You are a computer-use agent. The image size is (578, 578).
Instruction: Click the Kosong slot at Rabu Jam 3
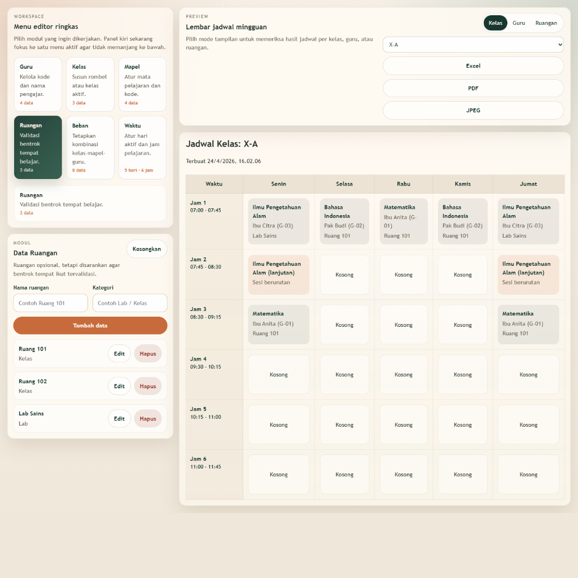point(404,325)
